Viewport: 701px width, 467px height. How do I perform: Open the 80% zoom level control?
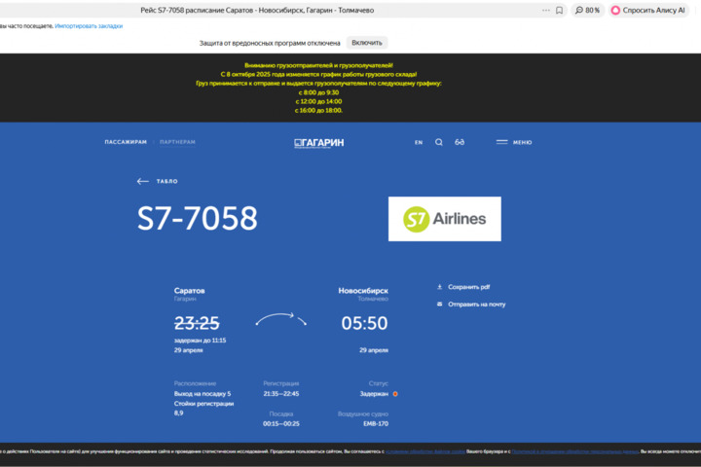pyautogui.click(x=587, y=10)
